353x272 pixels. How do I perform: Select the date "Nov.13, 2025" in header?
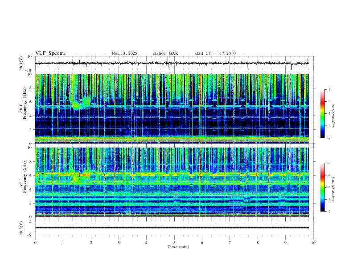pos(124,53)
